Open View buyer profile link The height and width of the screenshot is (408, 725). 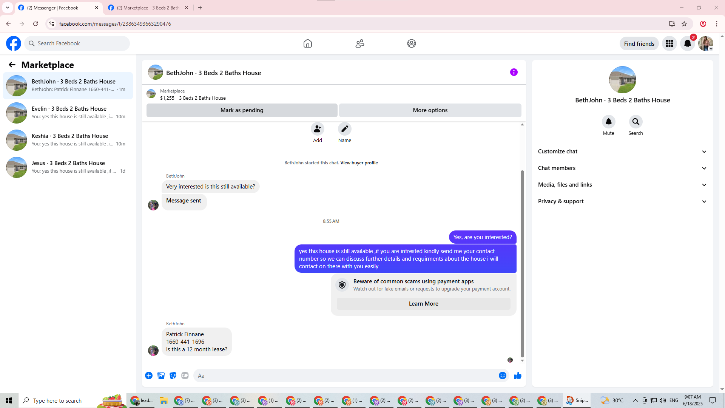[x=359, y=163]
